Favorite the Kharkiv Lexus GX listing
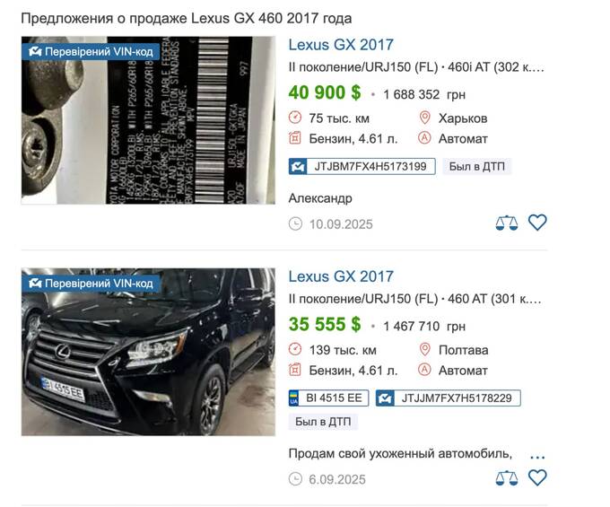Viewport: 610px width, 507px height. pos(537,223)
